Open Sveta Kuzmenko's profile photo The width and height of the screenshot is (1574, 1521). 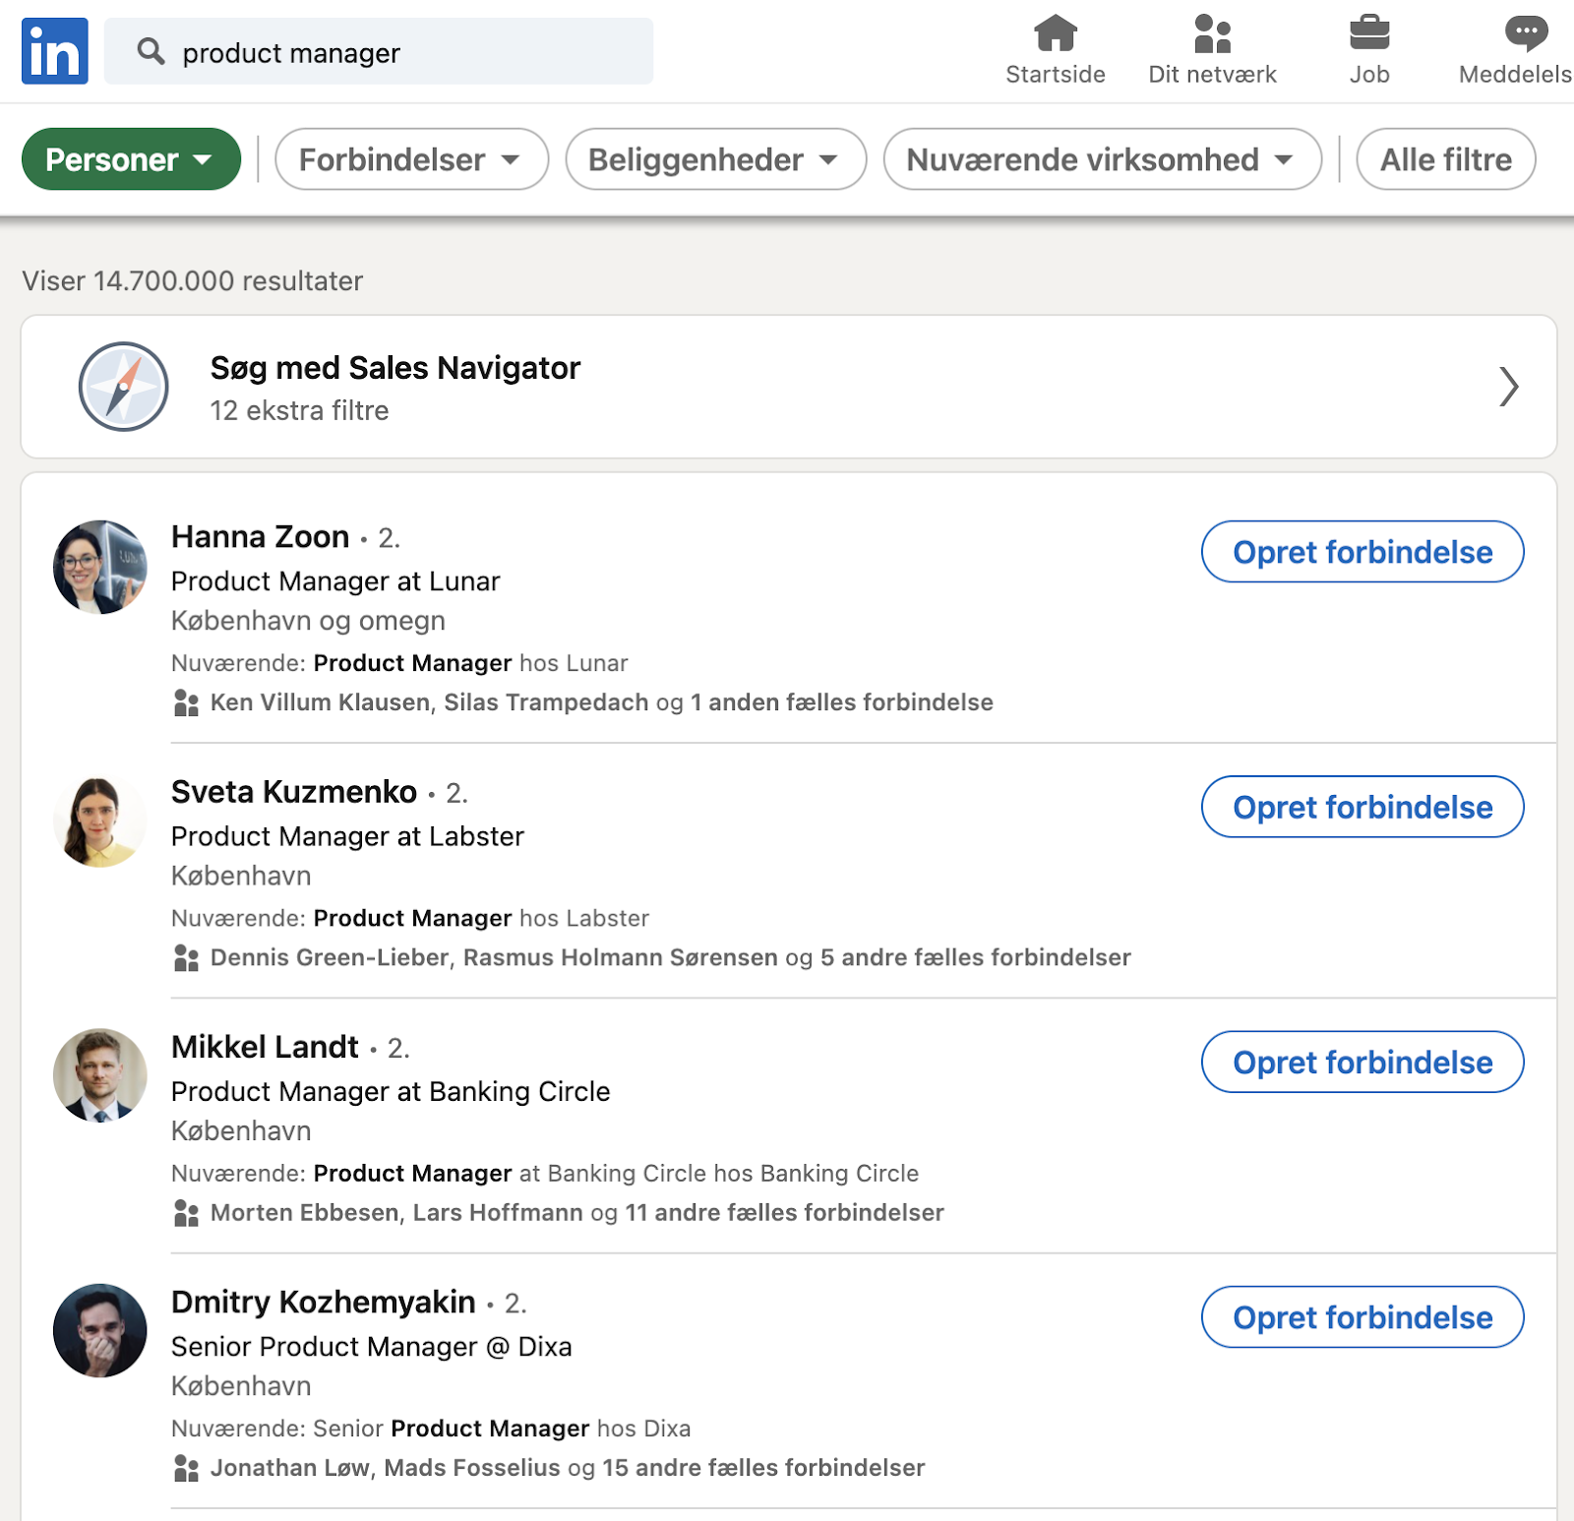[100, 822]
